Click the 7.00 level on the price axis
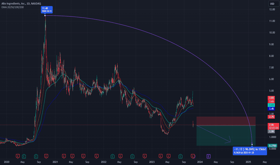 pyautogui.click(x=272, y=67)
